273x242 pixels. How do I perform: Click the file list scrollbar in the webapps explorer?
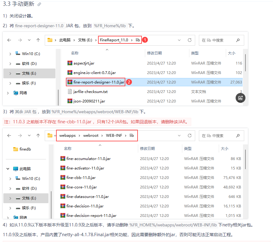[x=245, y=159]
